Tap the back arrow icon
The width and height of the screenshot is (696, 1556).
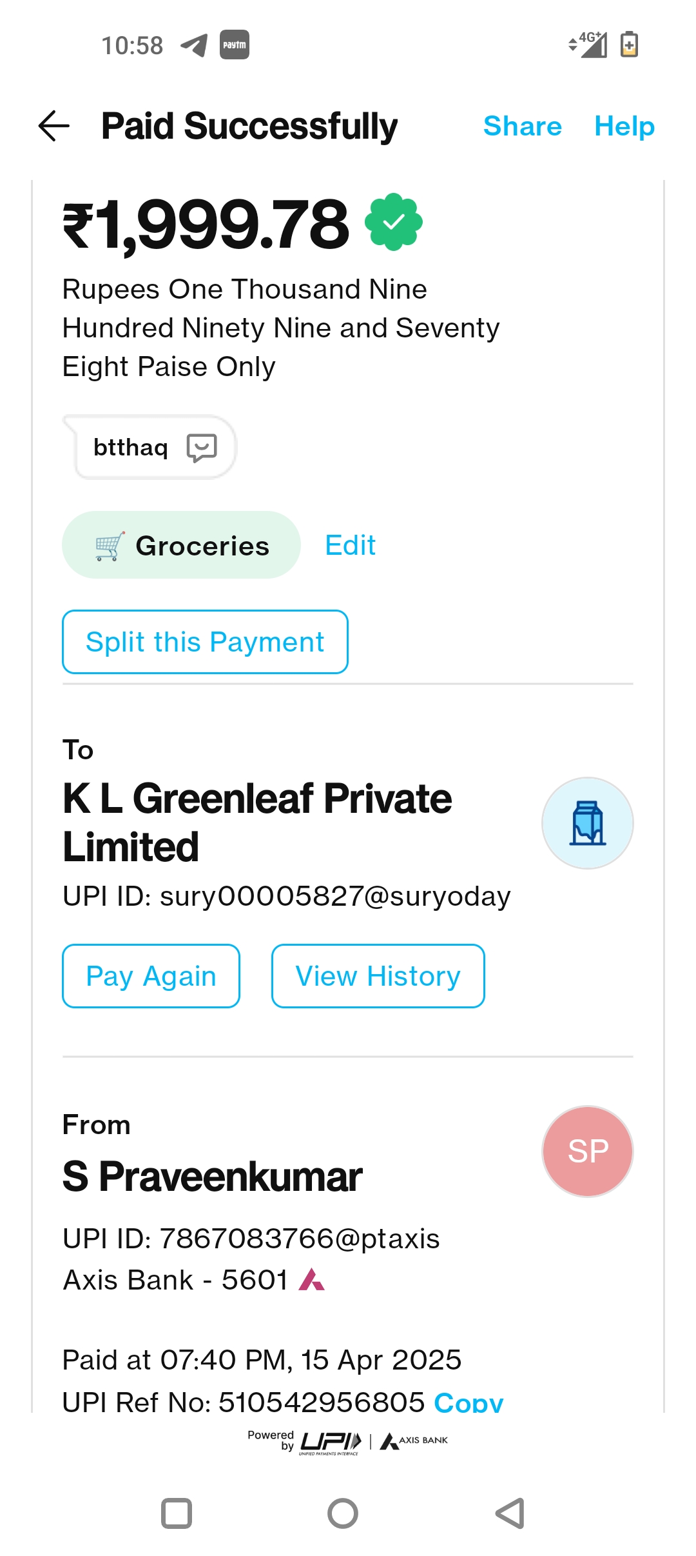click(54, 126)
